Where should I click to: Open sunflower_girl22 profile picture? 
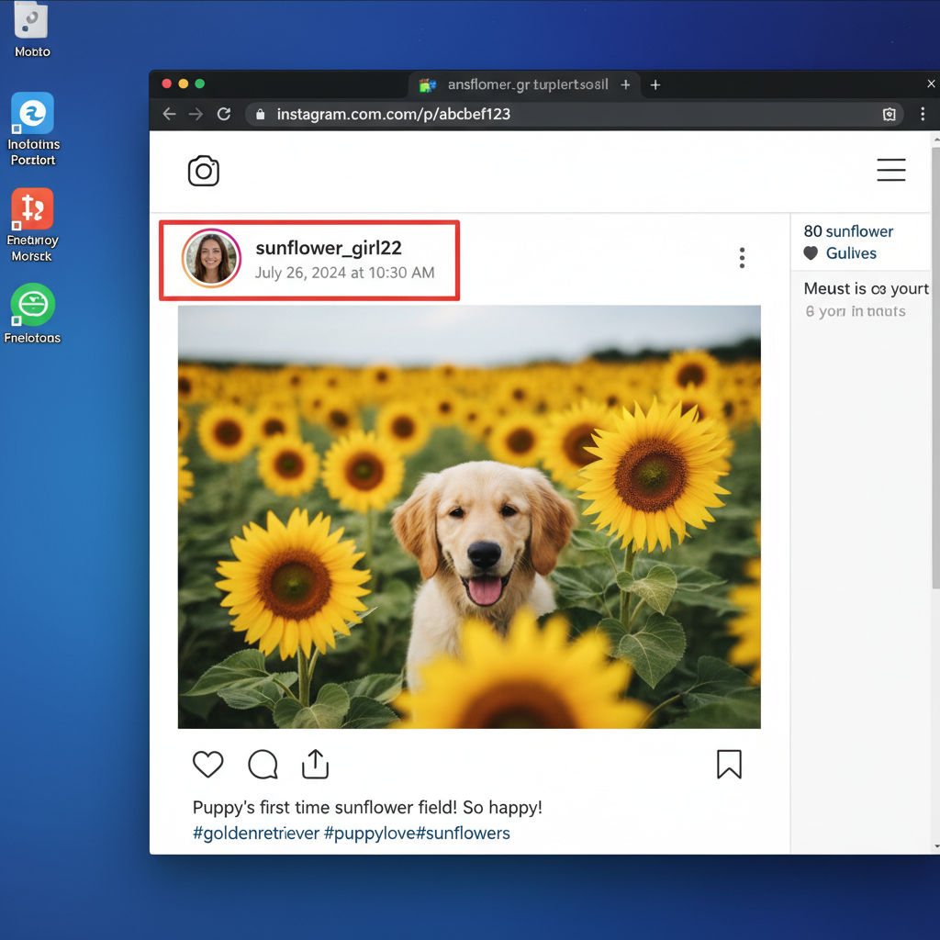point(211,258)
